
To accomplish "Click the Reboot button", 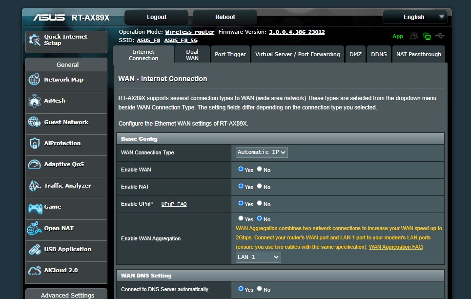I will [x=225, y=17].
